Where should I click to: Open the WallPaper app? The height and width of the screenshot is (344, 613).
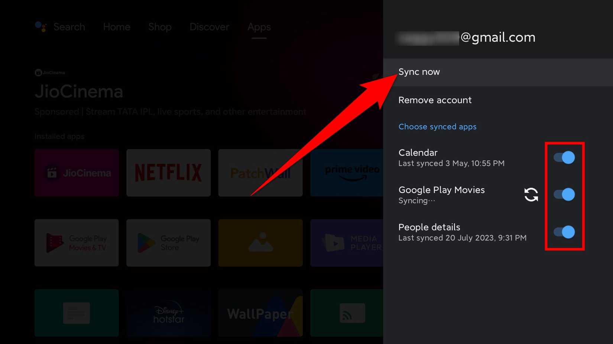pos(260,313)
